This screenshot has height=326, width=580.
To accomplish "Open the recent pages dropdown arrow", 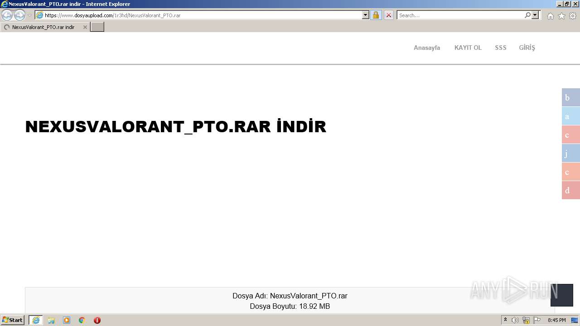I will [30, 15].
